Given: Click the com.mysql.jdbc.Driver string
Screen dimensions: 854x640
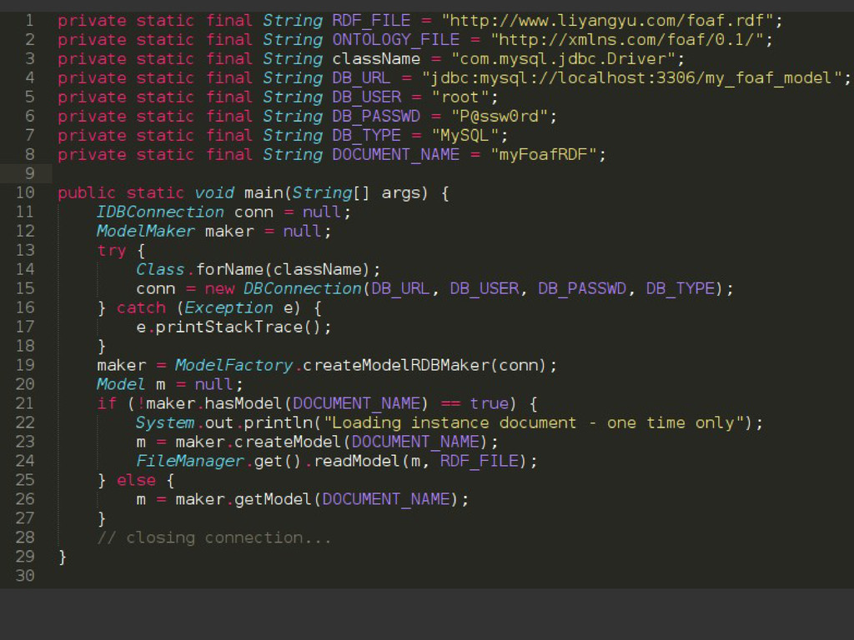Looking at the screenshot, I should (x=563, y=59).
